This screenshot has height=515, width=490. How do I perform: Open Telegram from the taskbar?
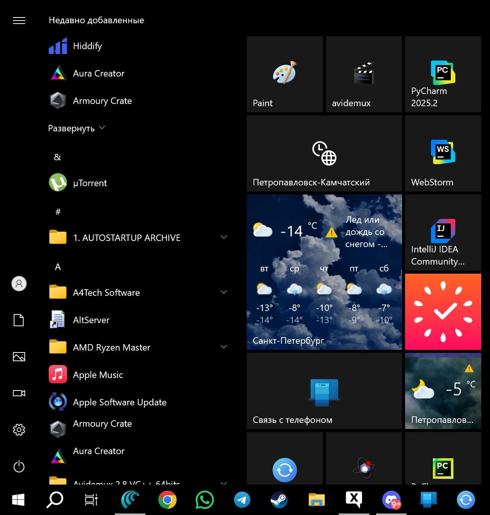point(242,500)
